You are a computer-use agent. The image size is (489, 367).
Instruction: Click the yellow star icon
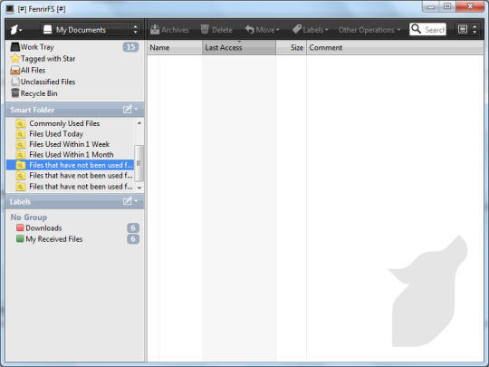pyautogui.click(x=14, y=58)
